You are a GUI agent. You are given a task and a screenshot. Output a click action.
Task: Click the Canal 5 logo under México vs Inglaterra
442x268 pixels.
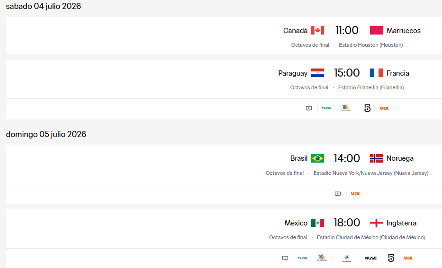[x=391, y=258]
